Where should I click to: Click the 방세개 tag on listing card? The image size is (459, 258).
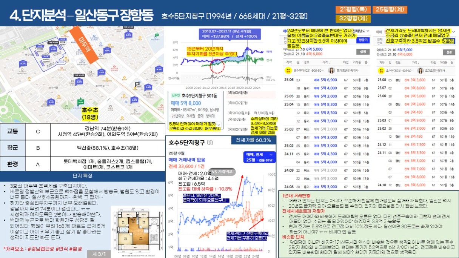pos(210,116)
